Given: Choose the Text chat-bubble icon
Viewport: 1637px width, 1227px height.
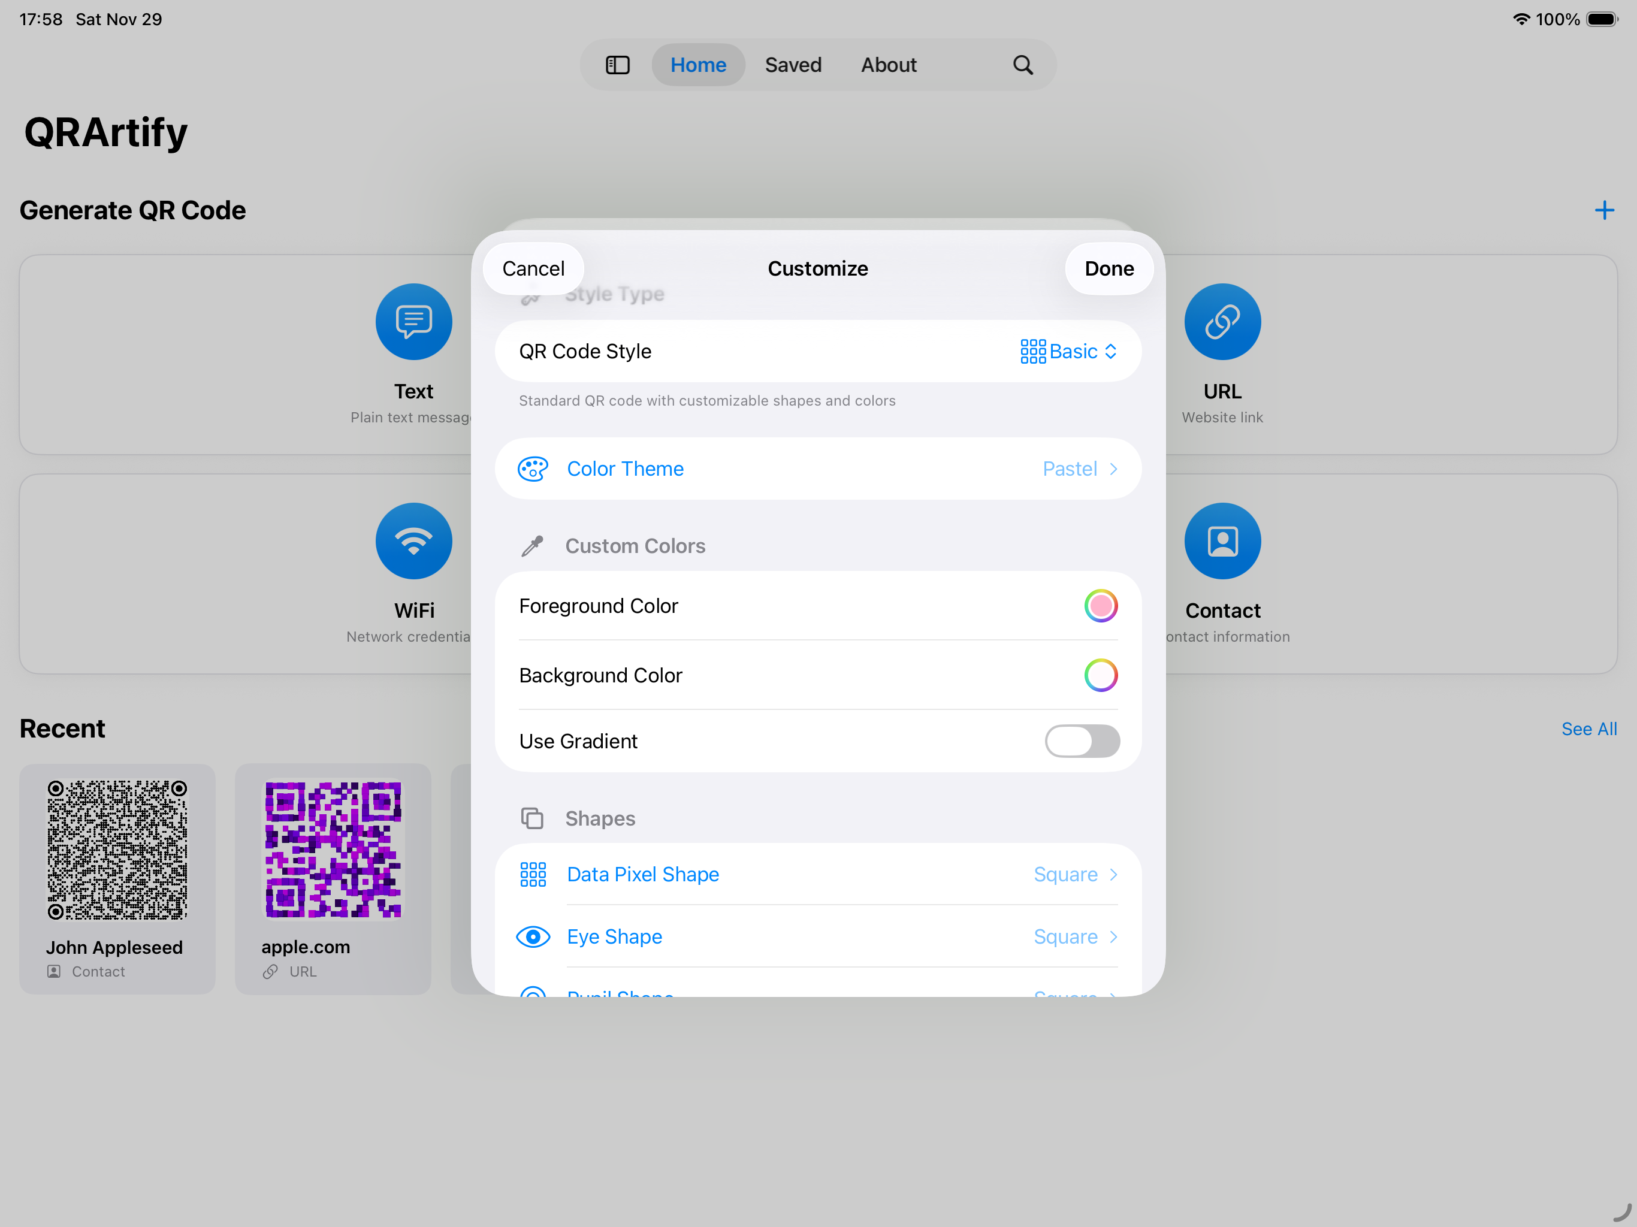Looking at the screenshot, I should click(x=413, y=322).
